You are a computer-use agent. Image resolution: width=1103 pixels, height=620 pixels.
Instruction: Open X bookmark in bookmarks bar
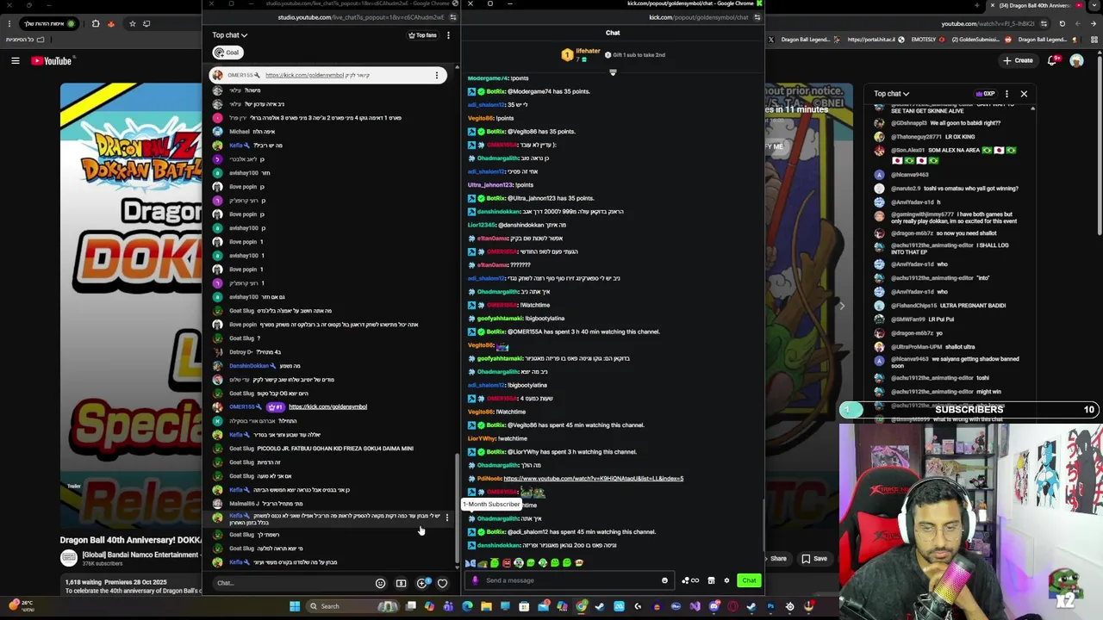(x=771, y=40)
